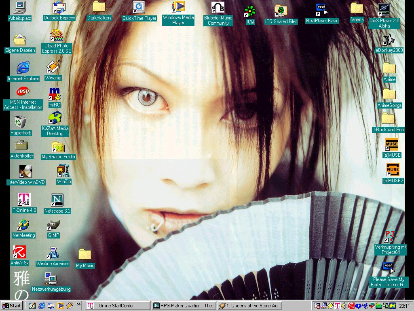This screenshot has height=311, width=414.
Task: Open the T-Online 4.0 desktop shortcut
Action: pyautogui.click(x=24, y=203)
